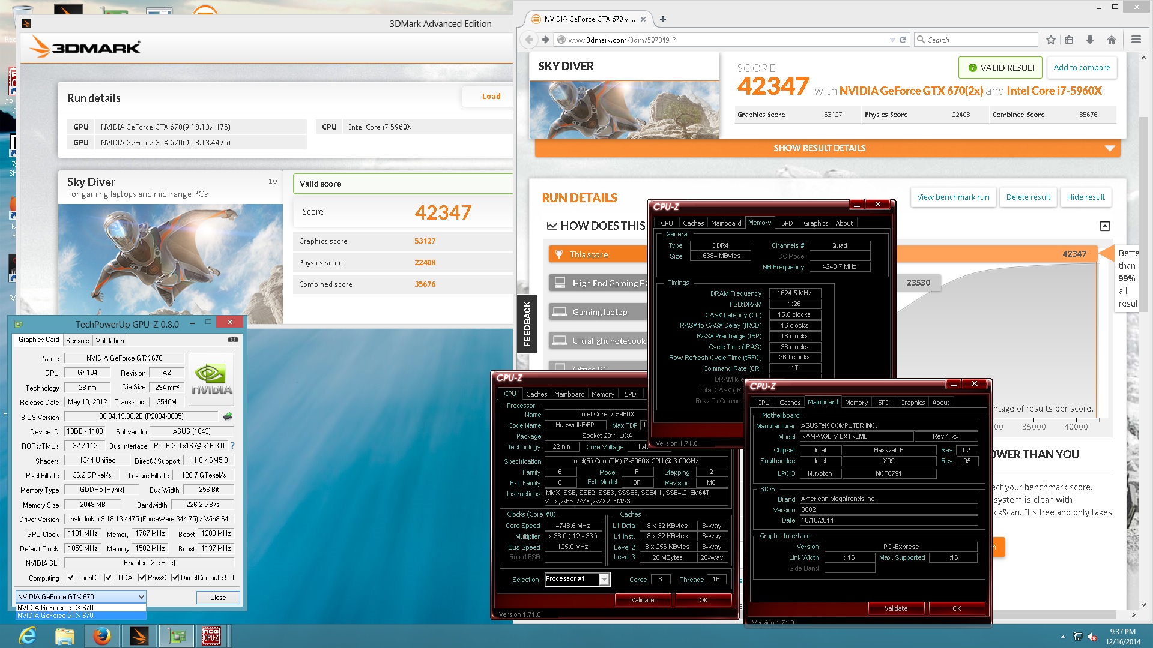Image resolution: width=1153 pixels, height=648 pixels.
Task: Open File Explorer from taskbar
Action: [x=64, y=635]
